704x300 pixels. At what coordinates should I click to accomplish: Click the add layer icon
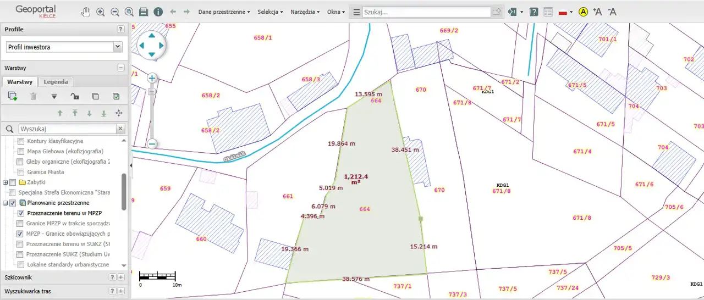[x=13, y=96]
